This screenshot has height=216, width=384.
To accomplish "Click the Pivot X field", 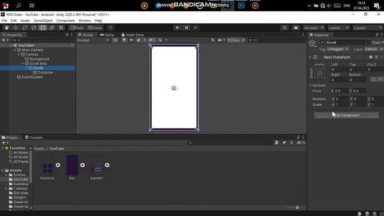I will [341, 91].
